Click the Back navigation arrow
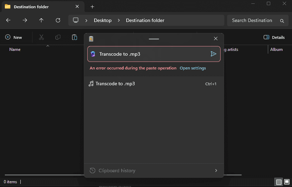This screenshot has width=292, height=187. tap(8, 20)
